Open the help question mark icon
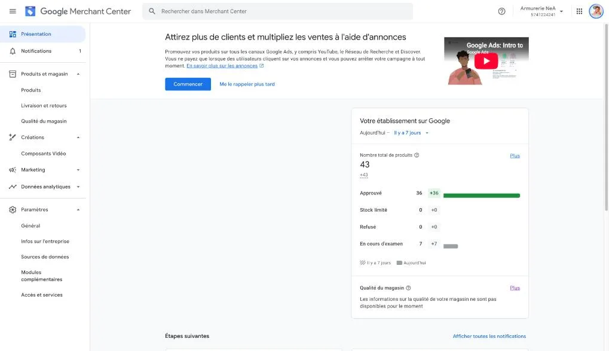 [502, 11]
